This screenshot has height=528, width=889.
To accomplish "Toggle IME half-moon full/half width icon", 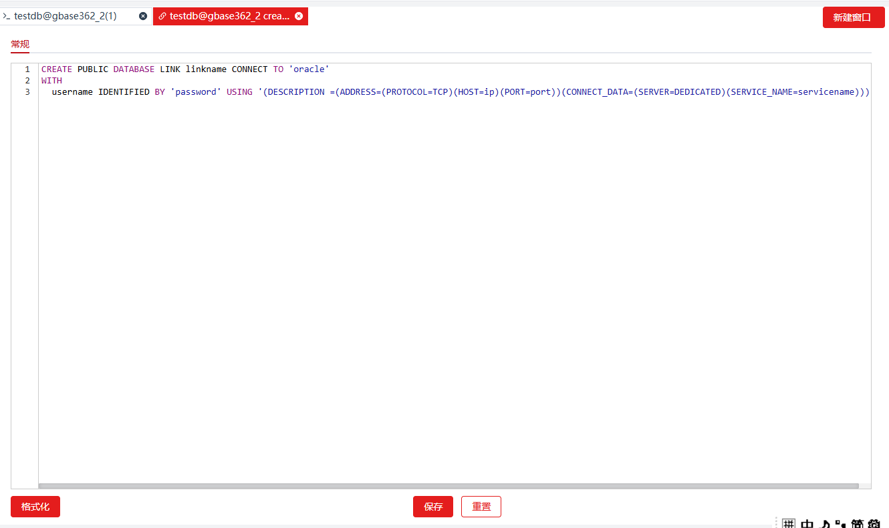I will tap(825, 524).
